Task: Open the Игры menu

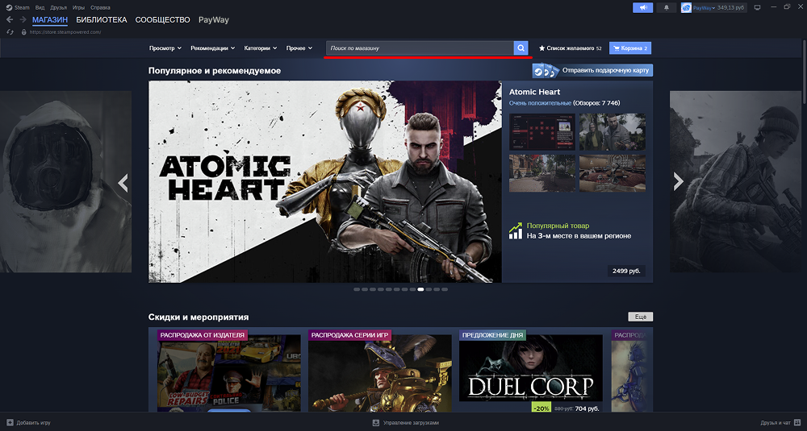Action: [x=79, y=8]
